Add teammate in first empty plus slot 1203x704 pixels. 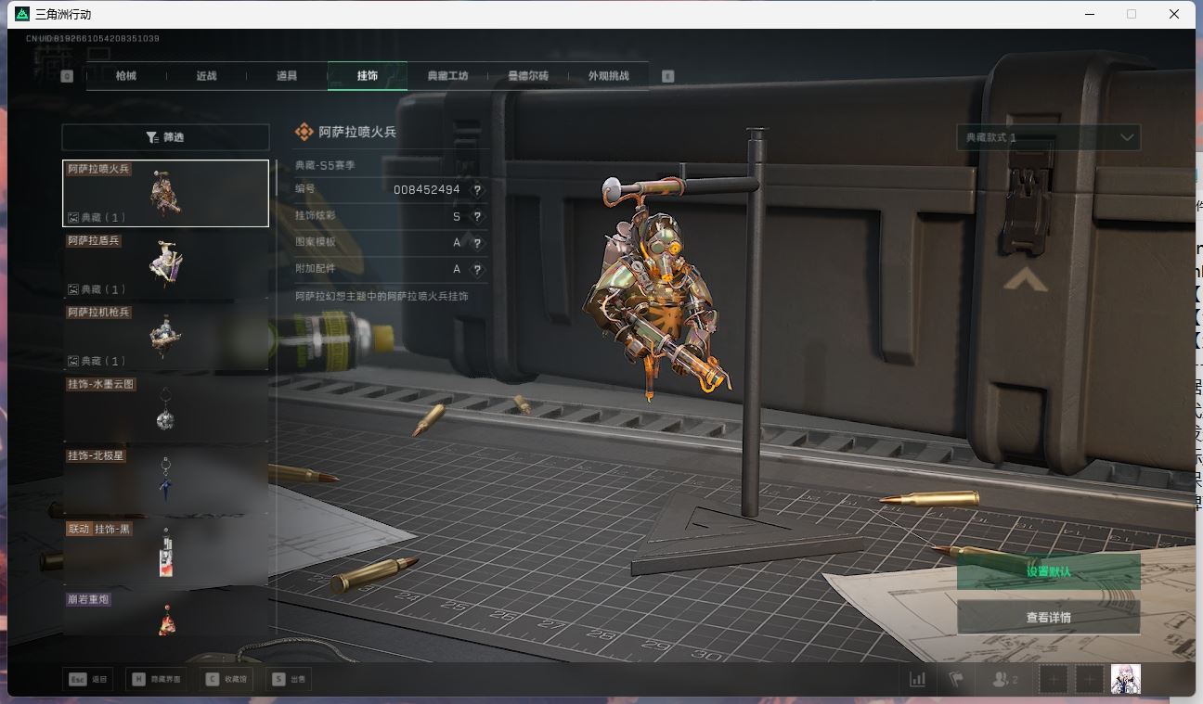pos(1054,679)
